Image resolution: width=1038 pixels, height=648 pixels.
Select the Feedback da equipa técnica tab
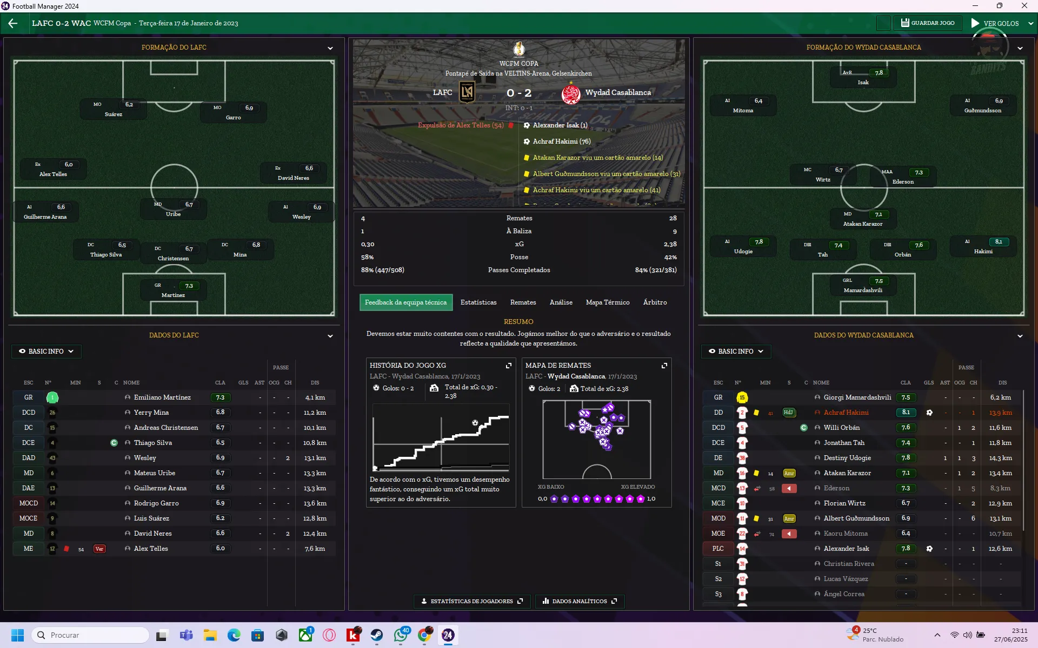tap(405, 302)
